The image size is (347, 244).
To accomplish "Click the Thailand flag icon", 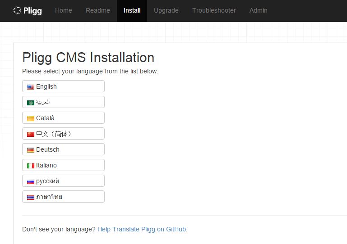I will click(31, 198).
